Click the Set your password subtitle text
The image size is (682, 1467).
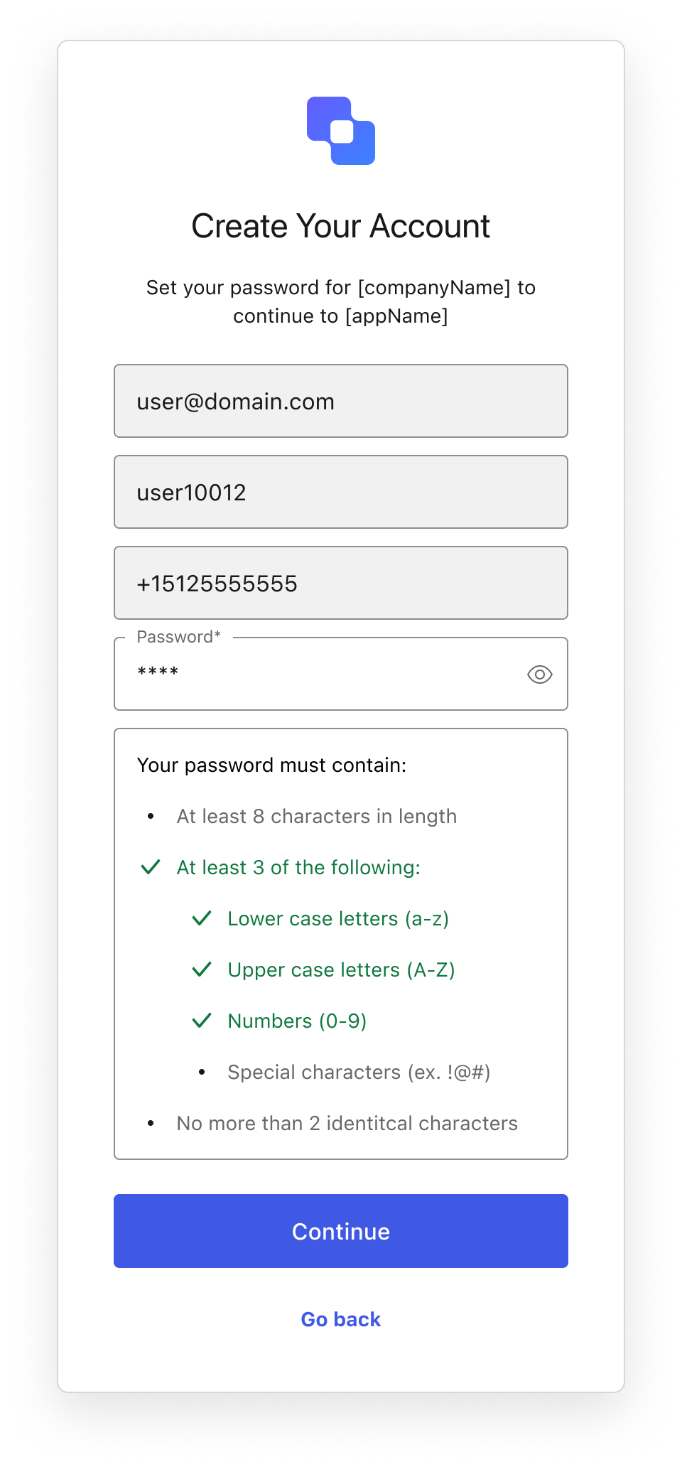(341, 301)
